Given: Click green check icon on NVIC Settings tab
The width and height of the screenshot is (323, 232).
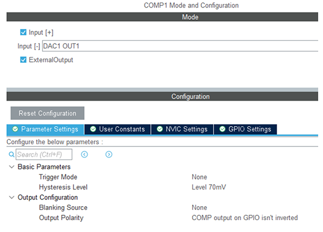Looking at the screenshot, I should click(160, 129).
